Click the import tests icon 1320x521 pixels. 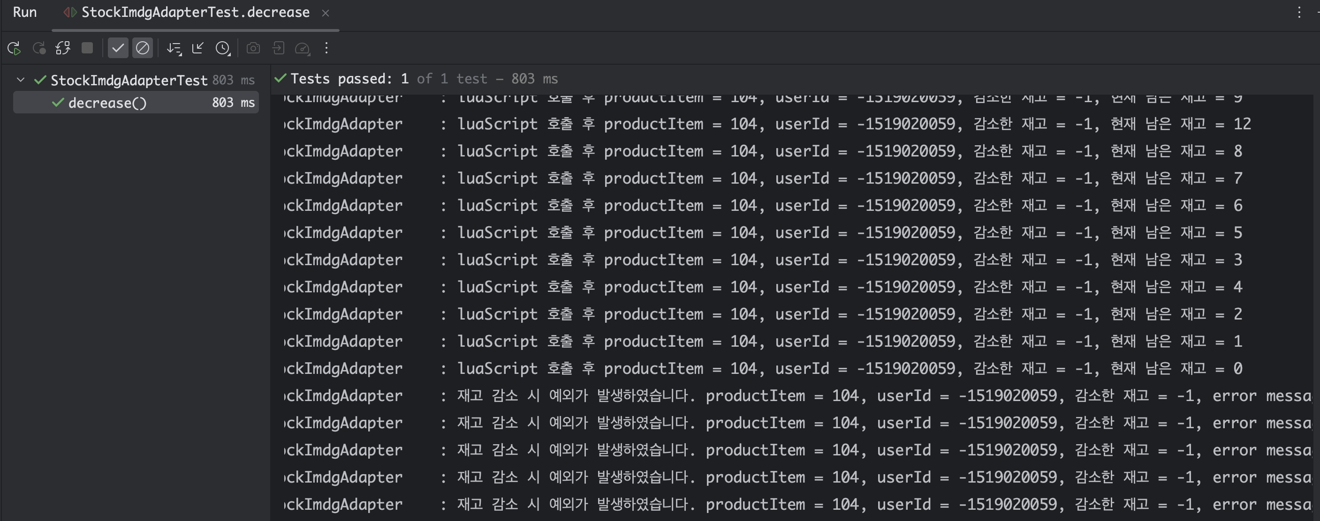pyautogui.click(x=278, y=48)
